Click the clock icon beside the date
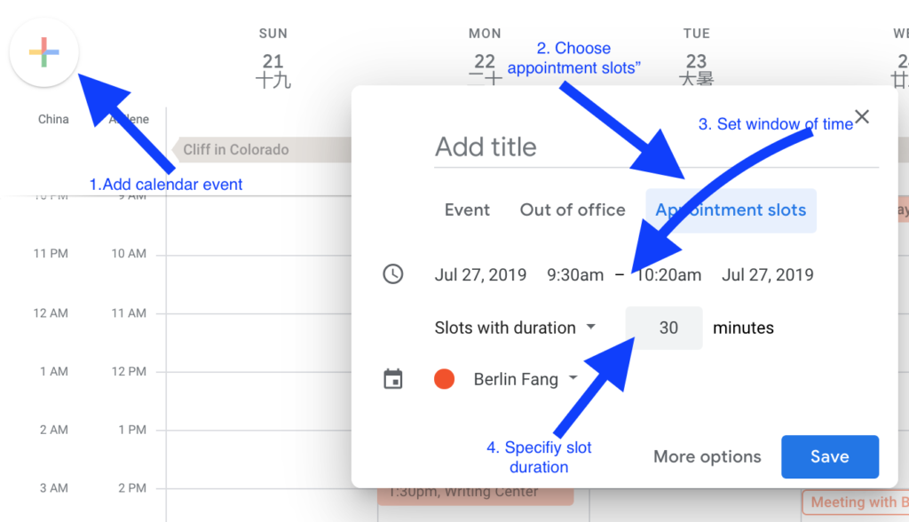The width and height of the screenshot is (909, 522). pos(392,274)
